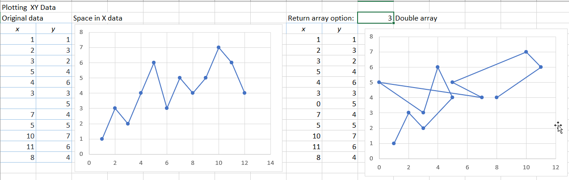Screen dimensions: 569x180
Task: Click the blank x cell in Original data
Action: pos(18,104)
